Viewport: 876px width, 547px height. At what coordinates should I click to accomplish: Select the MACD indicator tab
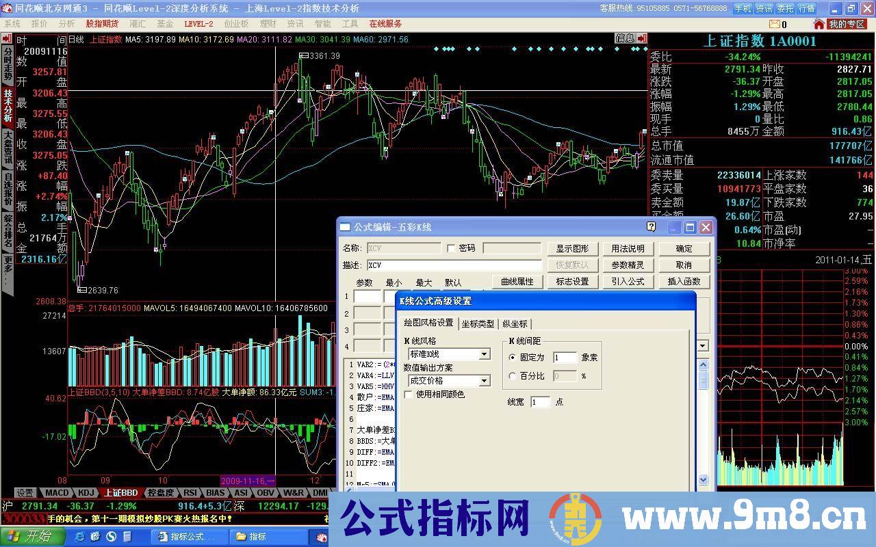click(56, 492)
